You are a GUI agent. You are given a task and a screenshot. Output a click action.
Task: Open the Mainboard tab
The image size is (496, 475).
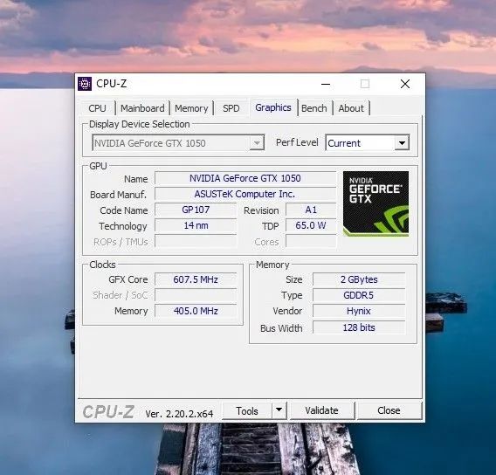tap(142, 108)
